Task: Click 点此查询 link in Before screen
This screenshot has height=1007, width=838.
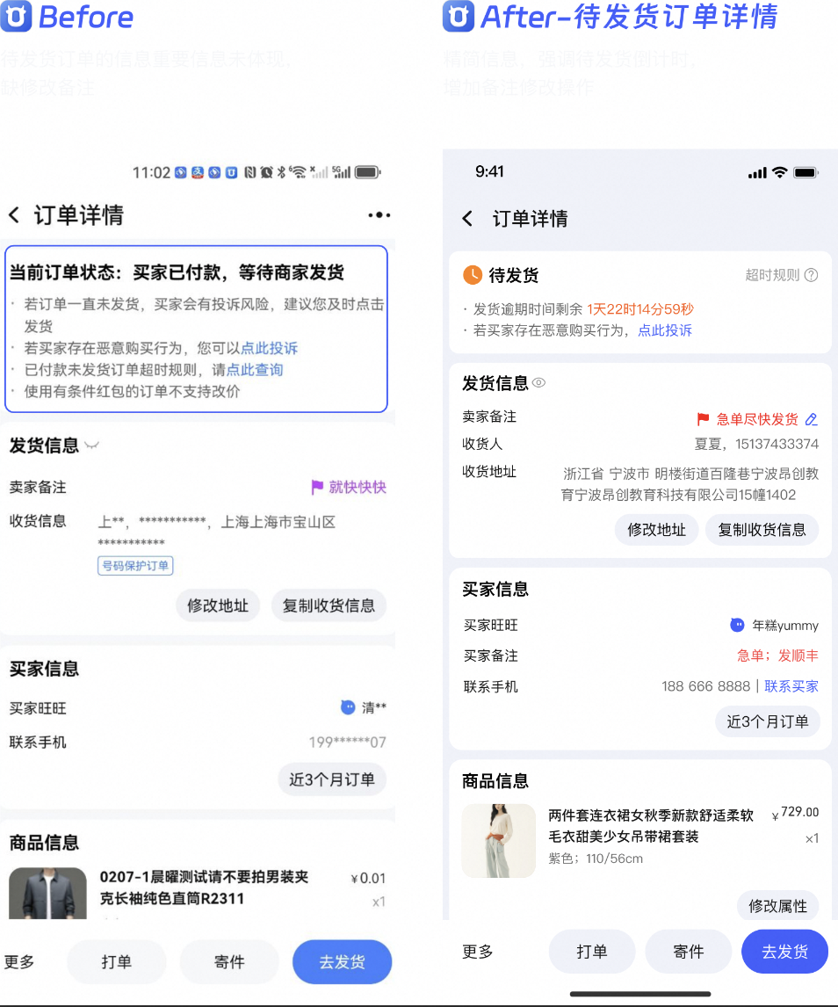Action: pos(255,370)
